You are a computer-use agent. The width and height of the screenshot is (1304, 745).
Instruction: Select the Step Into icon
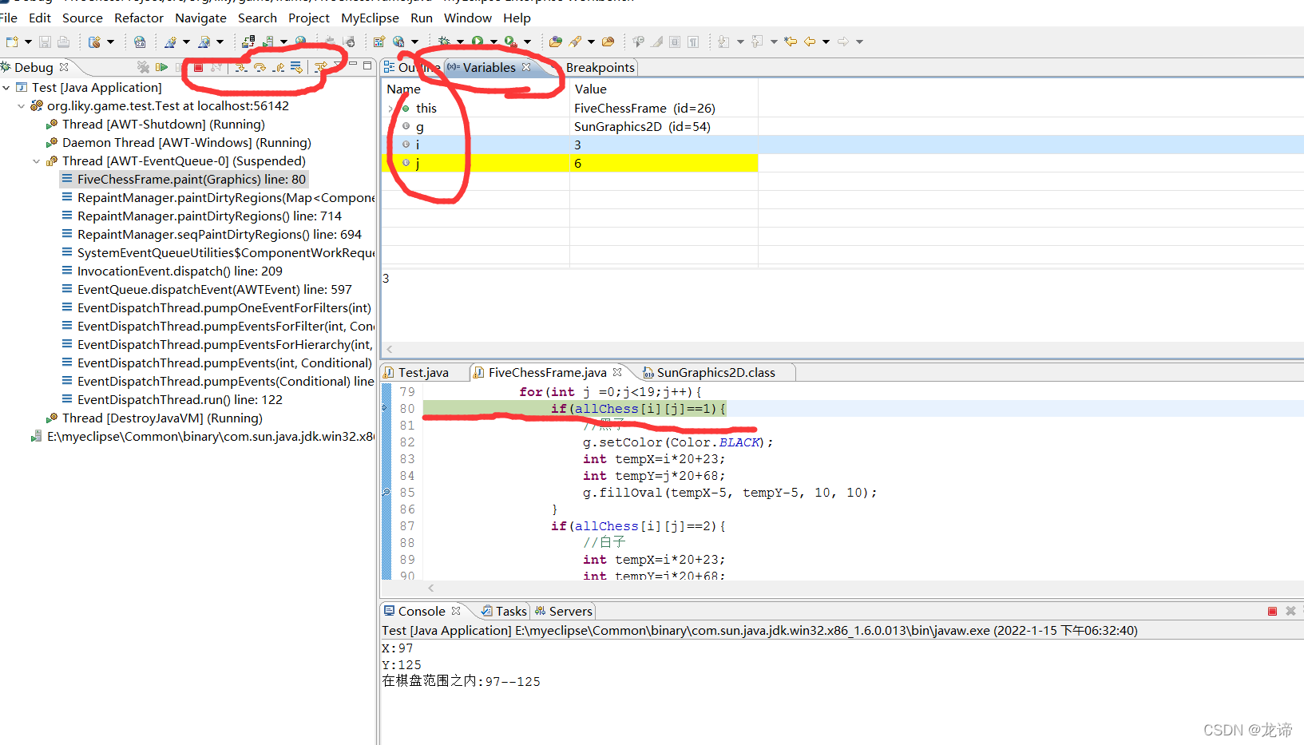pyautogui.click(x=241, y=67)
